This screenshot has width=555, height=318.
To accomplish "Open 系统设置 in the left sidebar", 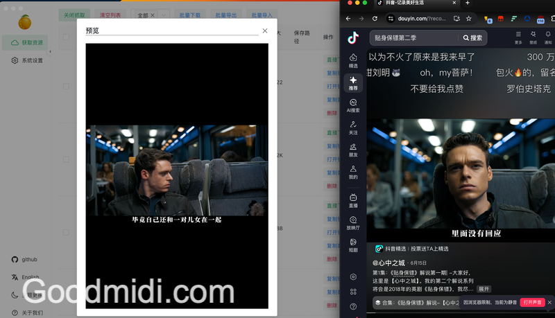I will (x=27, y=60).
